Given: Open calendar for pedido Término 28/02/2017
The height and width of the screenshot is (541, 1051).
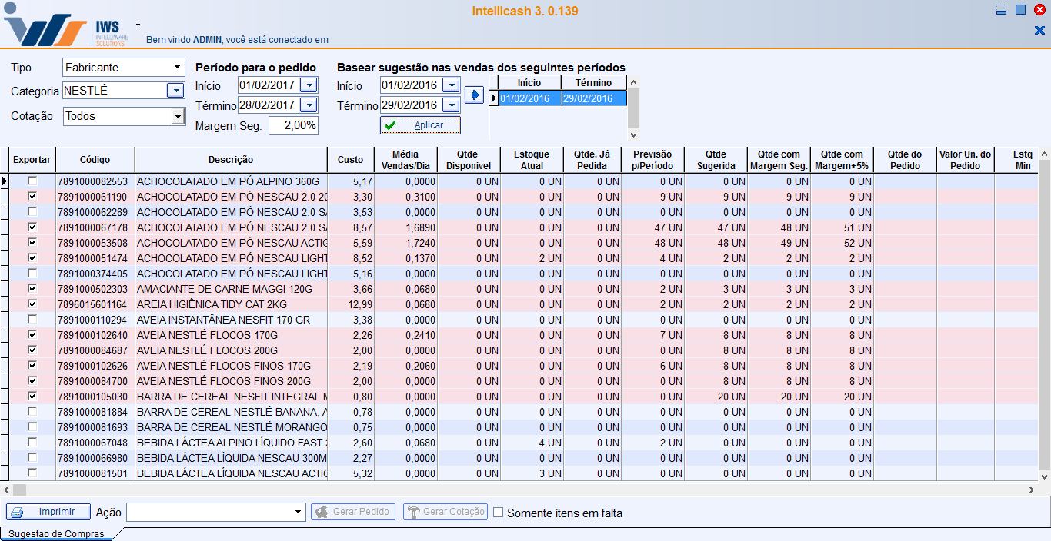Looking at the screenshot, I should tap(308, 105).
